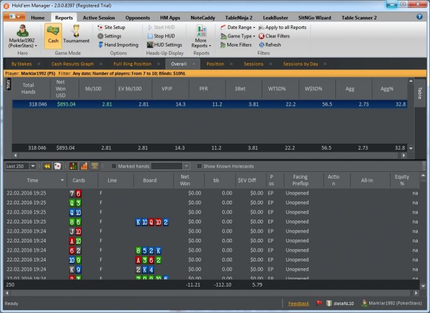Click the replay hands yellow arrow icon
The width and height of the screenshot is (430, 313).
[47, 166]
